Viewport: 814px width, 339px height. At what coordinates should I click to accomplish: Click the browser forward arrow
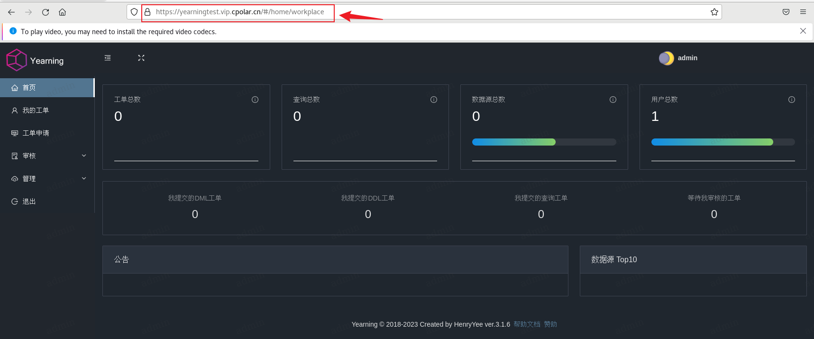pyautogui.click(x=28, y=12)
